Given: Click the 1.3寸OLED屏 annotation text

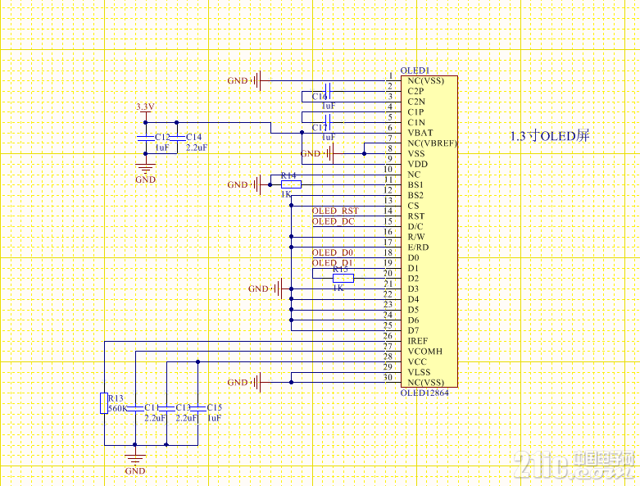Looking at the screenshot, I should click(550, 136).
